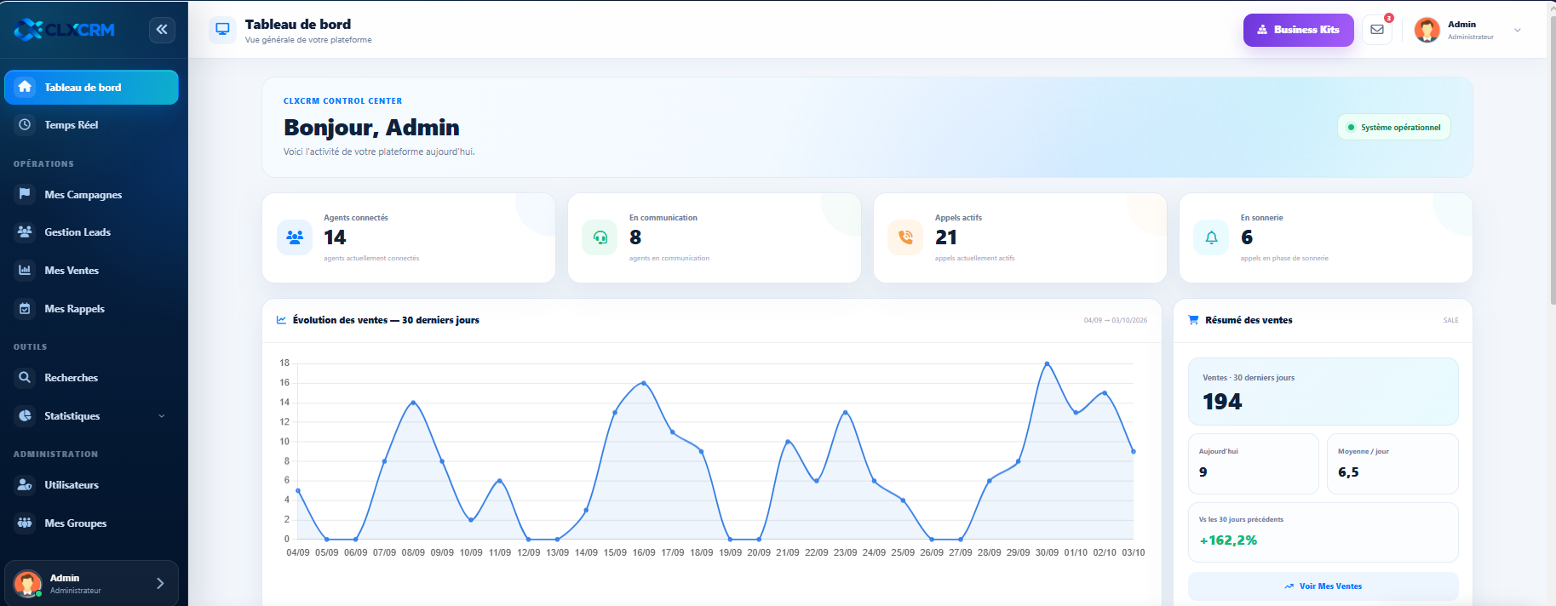Click the chart data point at 30/09 peak
1556x606 pixels.
point(1047,363)
